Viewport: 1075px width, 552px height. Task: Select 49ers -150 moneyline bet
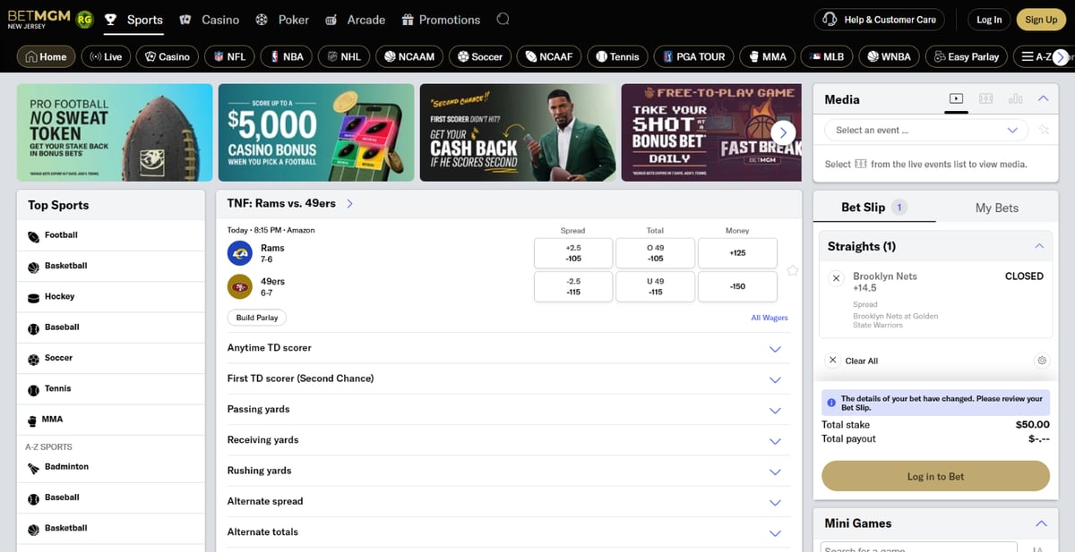click(738, 286)
